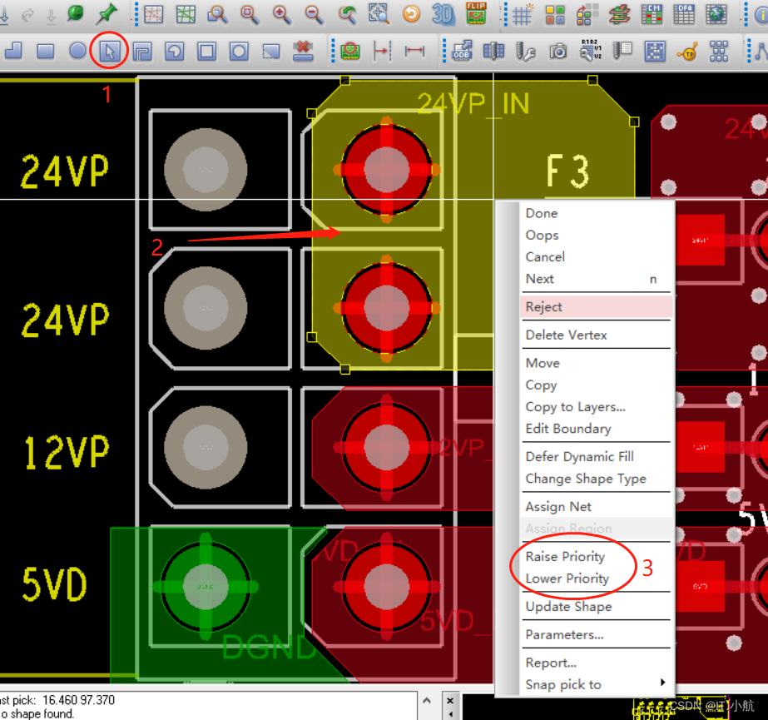
Task: Select Assign Net in context menu
Action: 558,506
